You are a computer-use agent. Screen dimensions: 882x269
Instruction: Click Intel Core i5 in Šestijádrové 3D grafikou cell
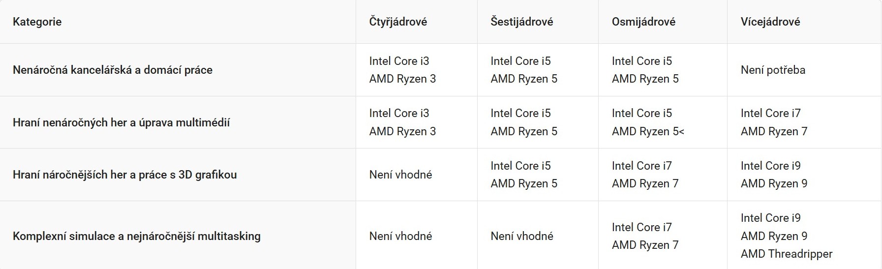[x=520, y=166]
